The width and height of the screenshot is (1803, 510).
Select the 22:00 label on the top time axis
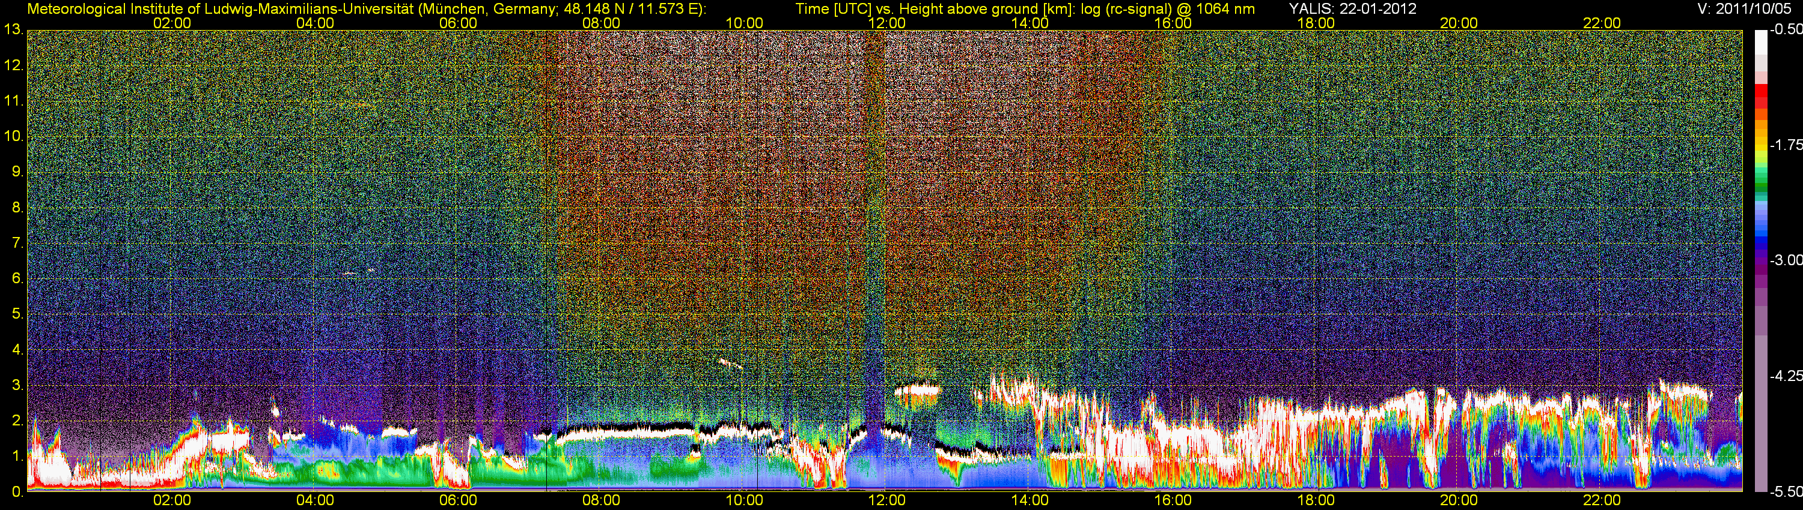coord(1602,23)
